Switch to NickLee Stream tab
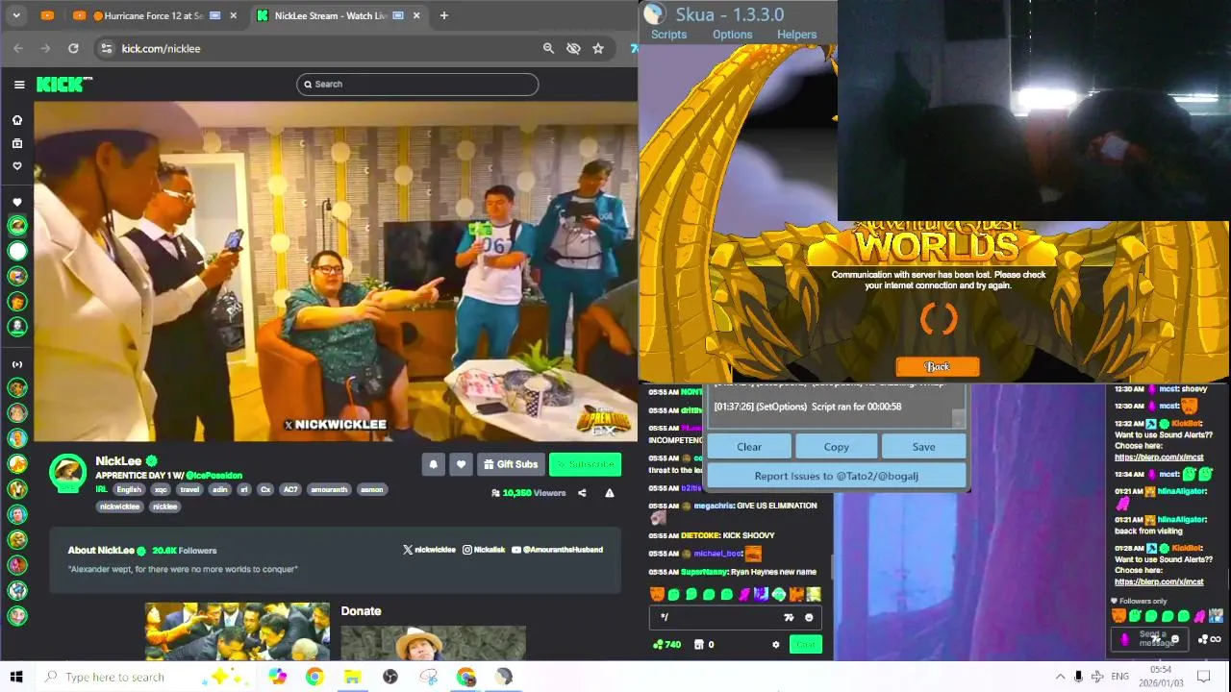Screen dimensions: 1231x692 click(x=339, y=15)
